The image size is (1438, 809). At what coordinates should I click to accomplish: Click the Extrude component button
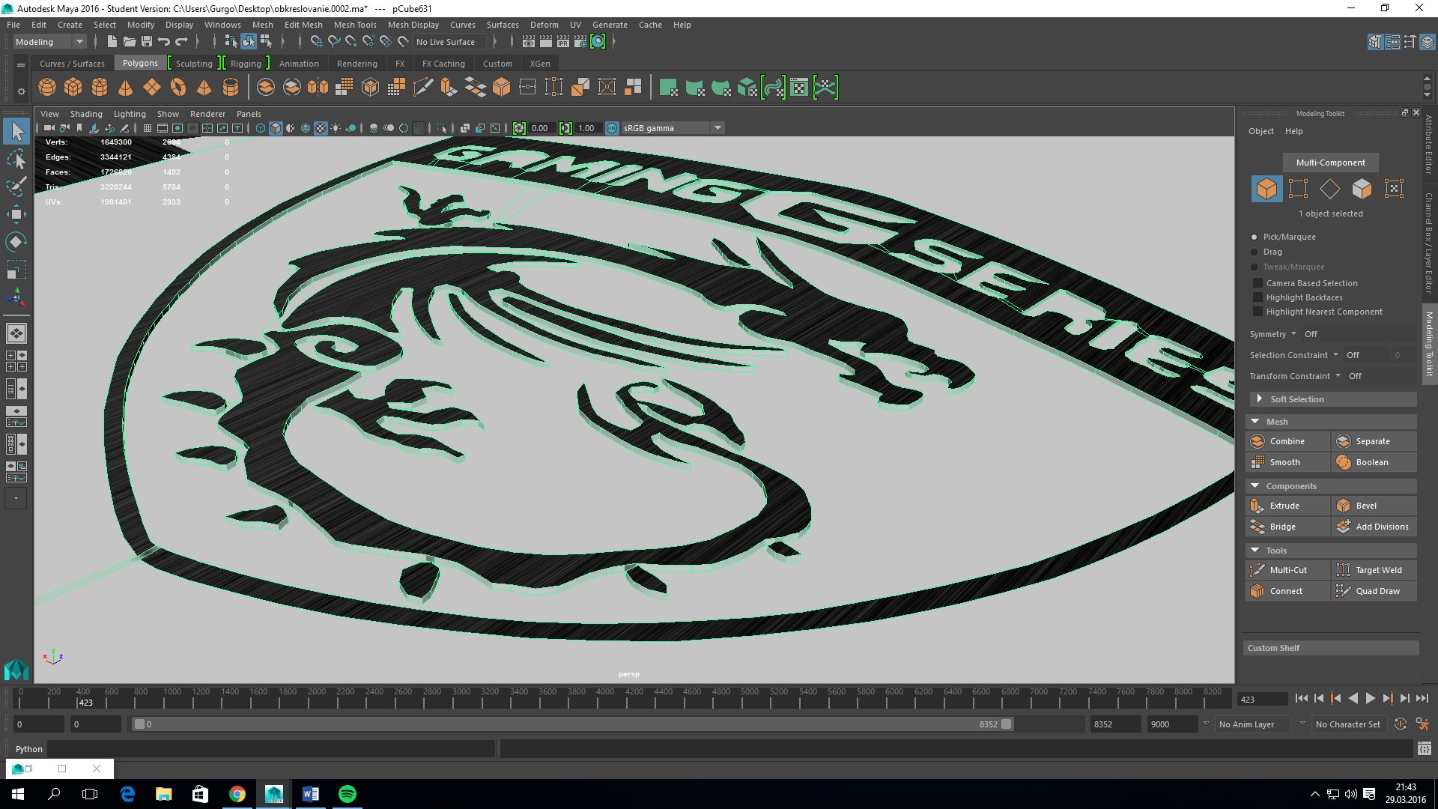1287,506
